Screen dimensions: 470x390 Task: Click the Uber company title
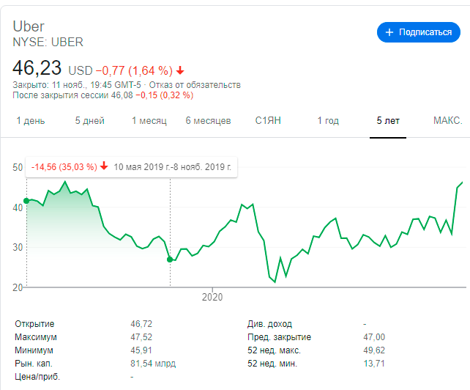tap(29, 26)
